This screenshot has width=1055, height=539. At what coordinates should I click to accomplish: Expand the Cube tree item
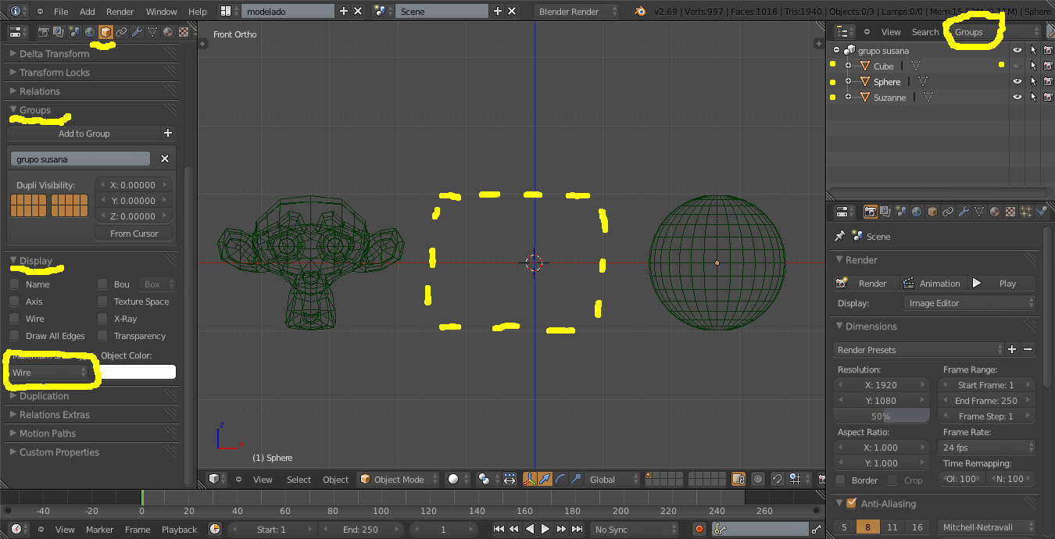[x=848, y=66]
